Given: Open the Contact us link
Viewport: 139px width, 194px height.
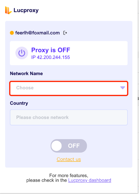Looking at the screenshot, I should (69, 159).
